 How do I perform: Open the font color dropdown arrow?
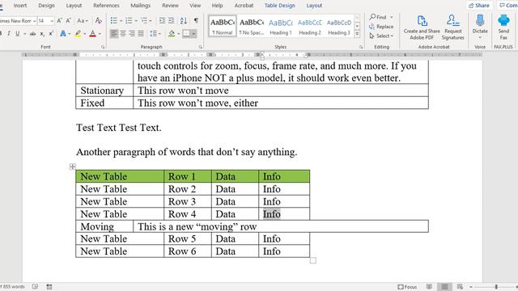[100, 34]
